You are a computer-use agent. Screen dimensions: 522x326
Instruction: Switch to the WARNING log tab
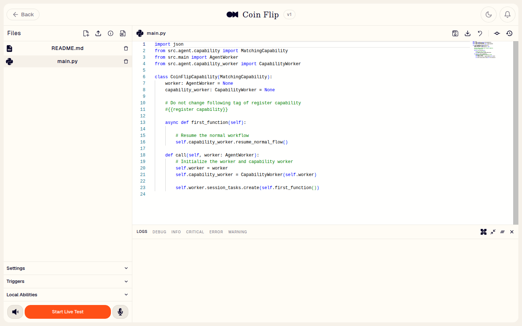pyautogui.click(x=237, y=232)
